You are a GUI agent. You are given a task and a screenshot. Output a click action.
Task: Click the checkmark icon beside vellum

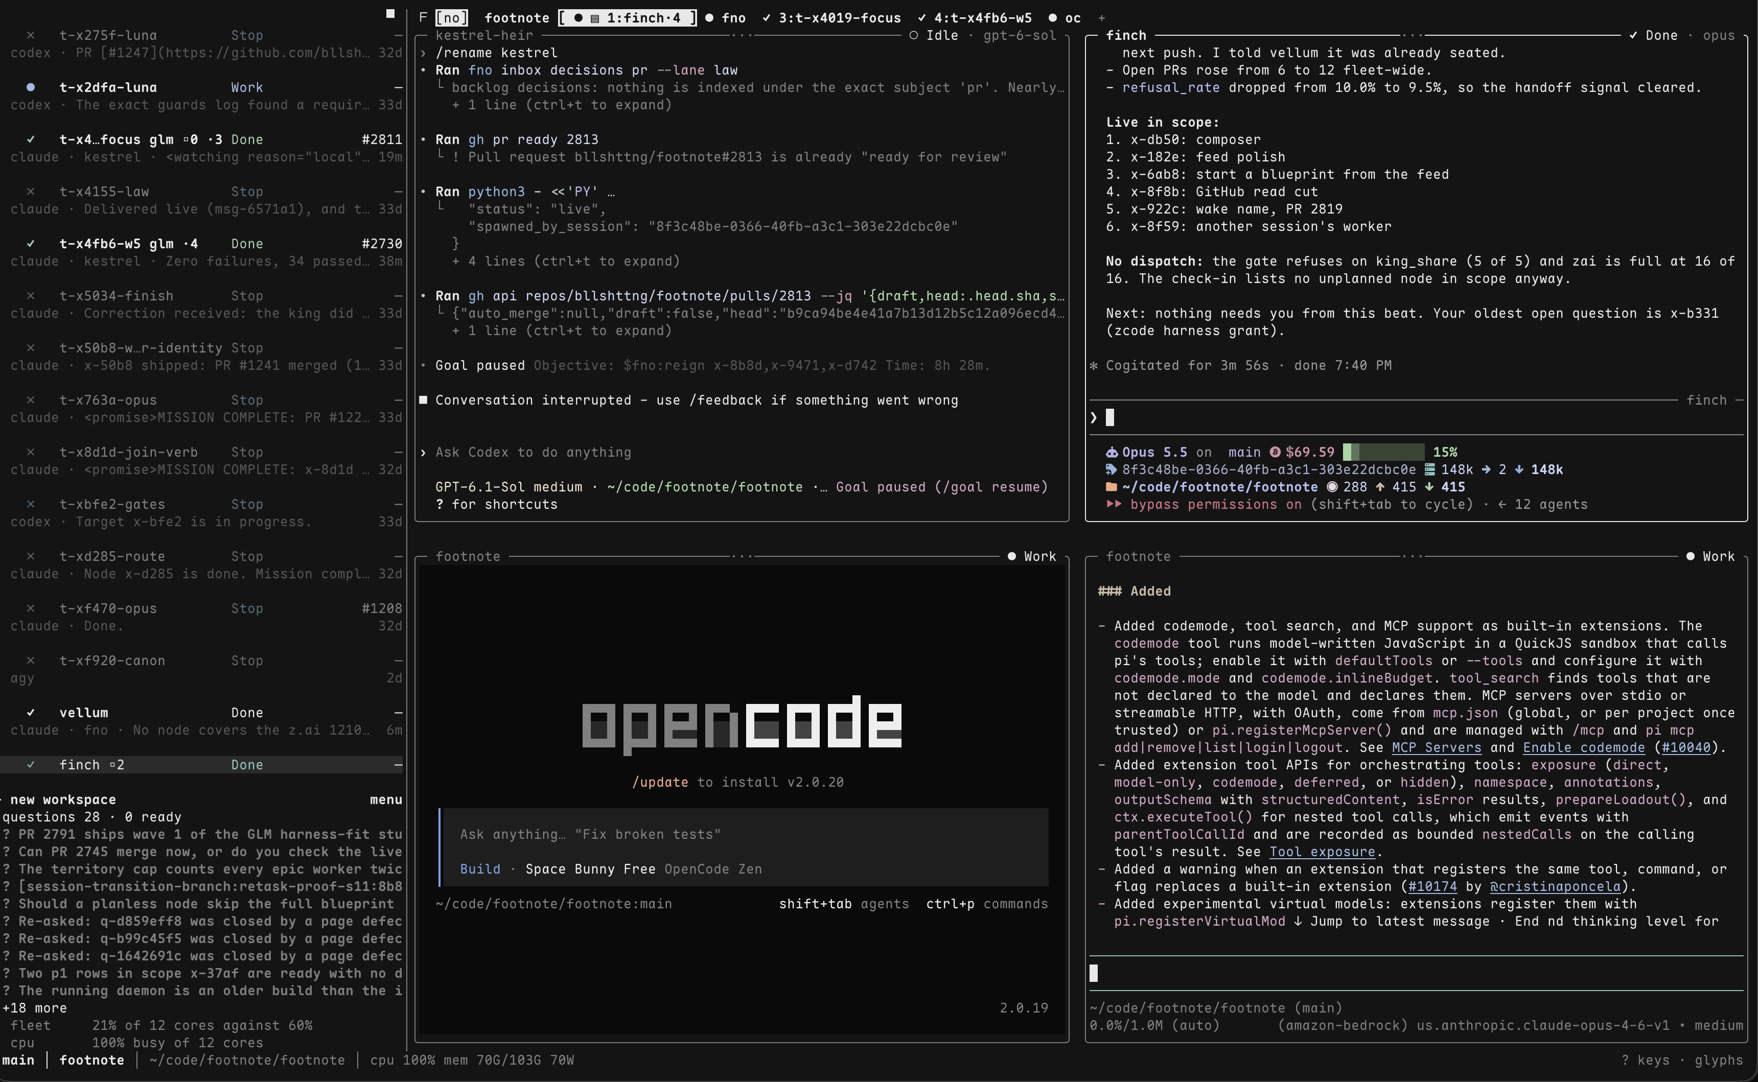30,713
